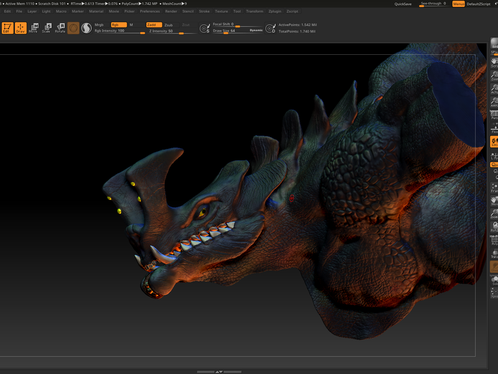
Task: Enable the Mrgb mode
Action: [x=99, y=24]
